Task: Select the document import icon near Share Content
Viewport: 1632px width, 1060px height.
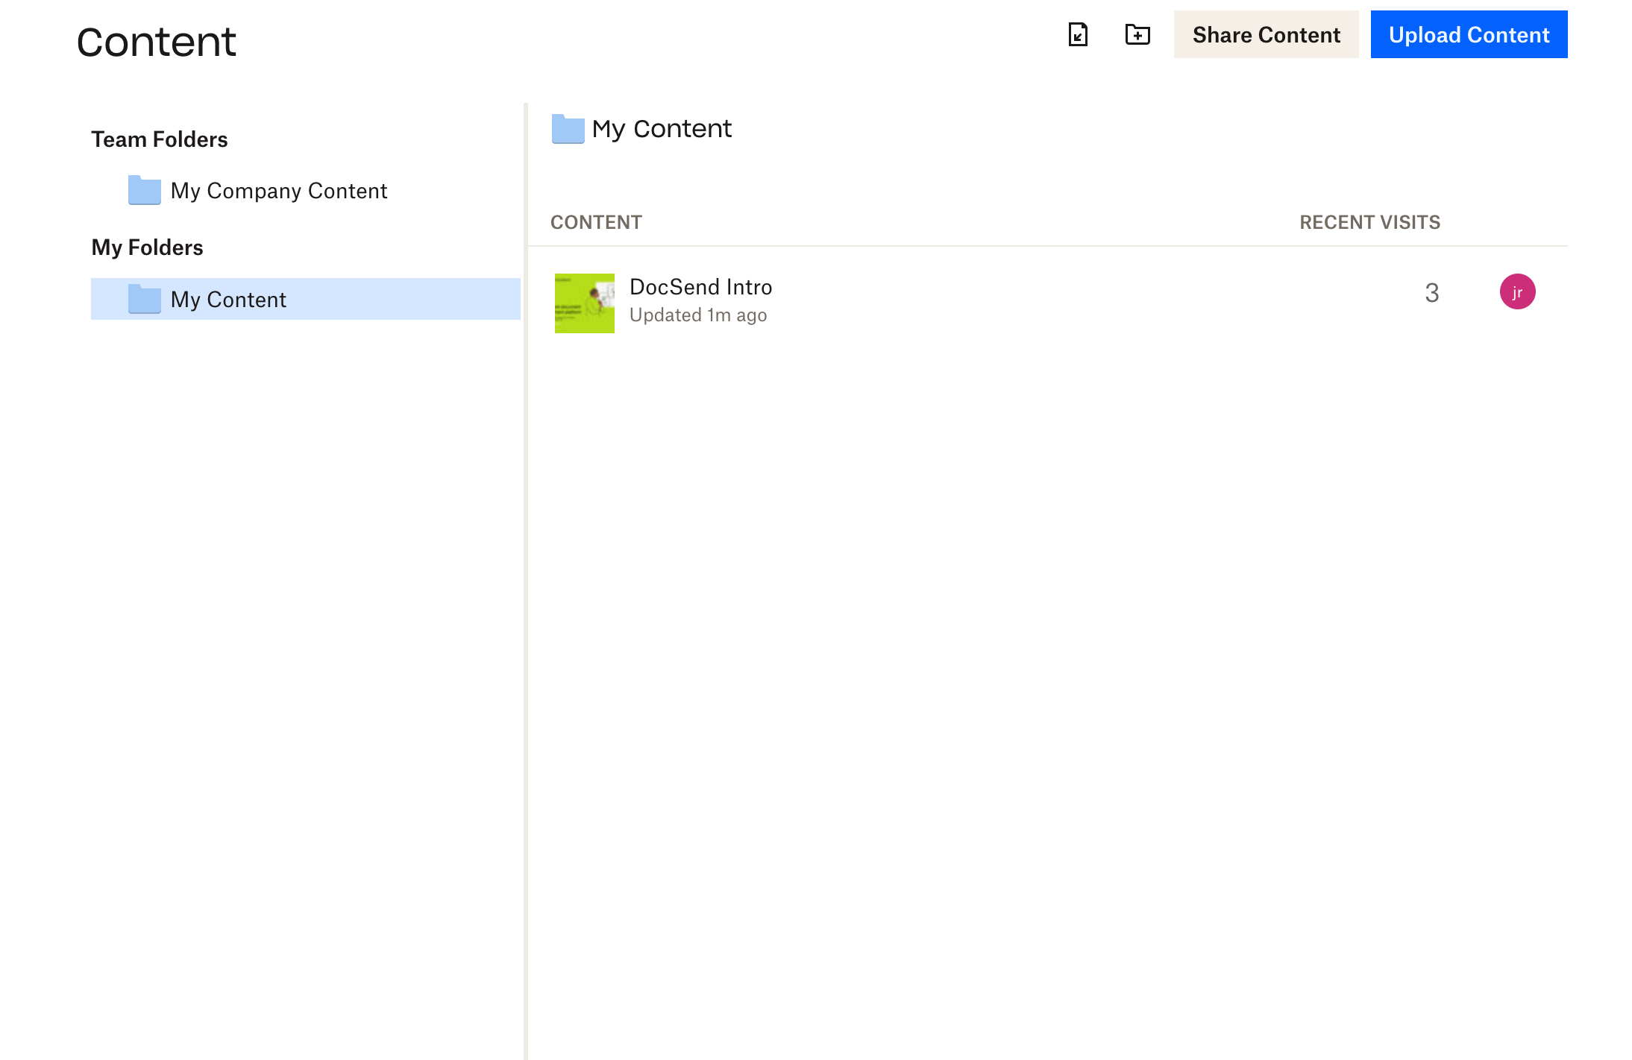Action: click(1077, 34)
